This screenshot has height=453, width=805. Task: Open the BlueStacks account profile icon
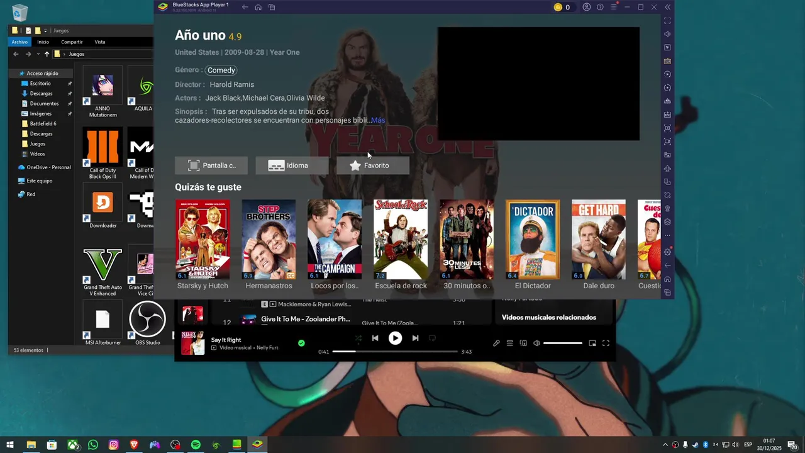pyautogui.click(x=587, y=7)
